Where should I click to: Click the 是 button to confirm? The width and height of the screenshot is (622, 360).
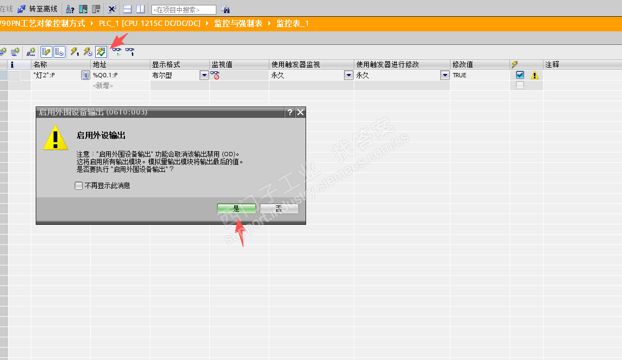[236, 209]
